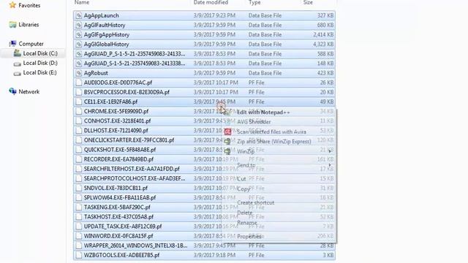
Task: Click the Libraries folder icon
Action: pyautogui.click(x=12, y=25)
